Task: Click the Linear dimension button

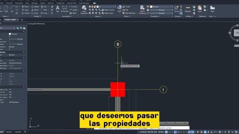Action: 74,7
